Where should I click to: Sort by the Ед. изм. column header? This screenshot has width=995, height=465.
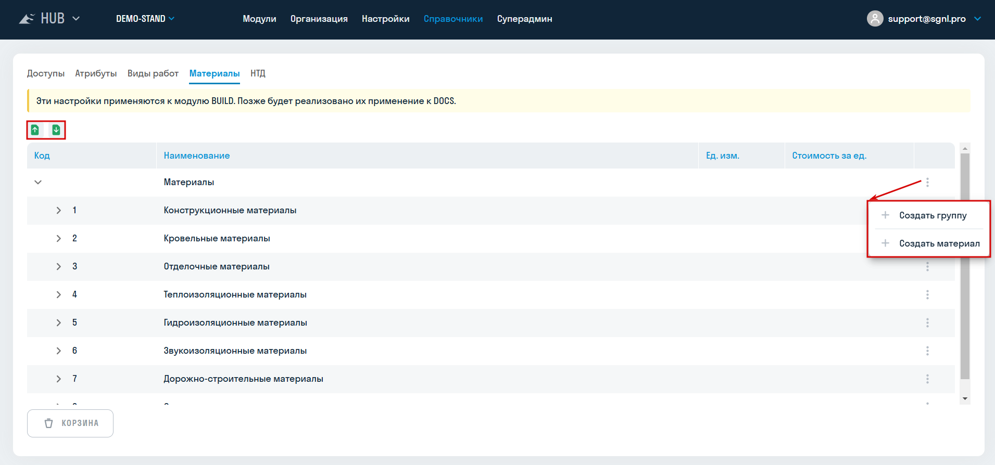coord(723,156)
